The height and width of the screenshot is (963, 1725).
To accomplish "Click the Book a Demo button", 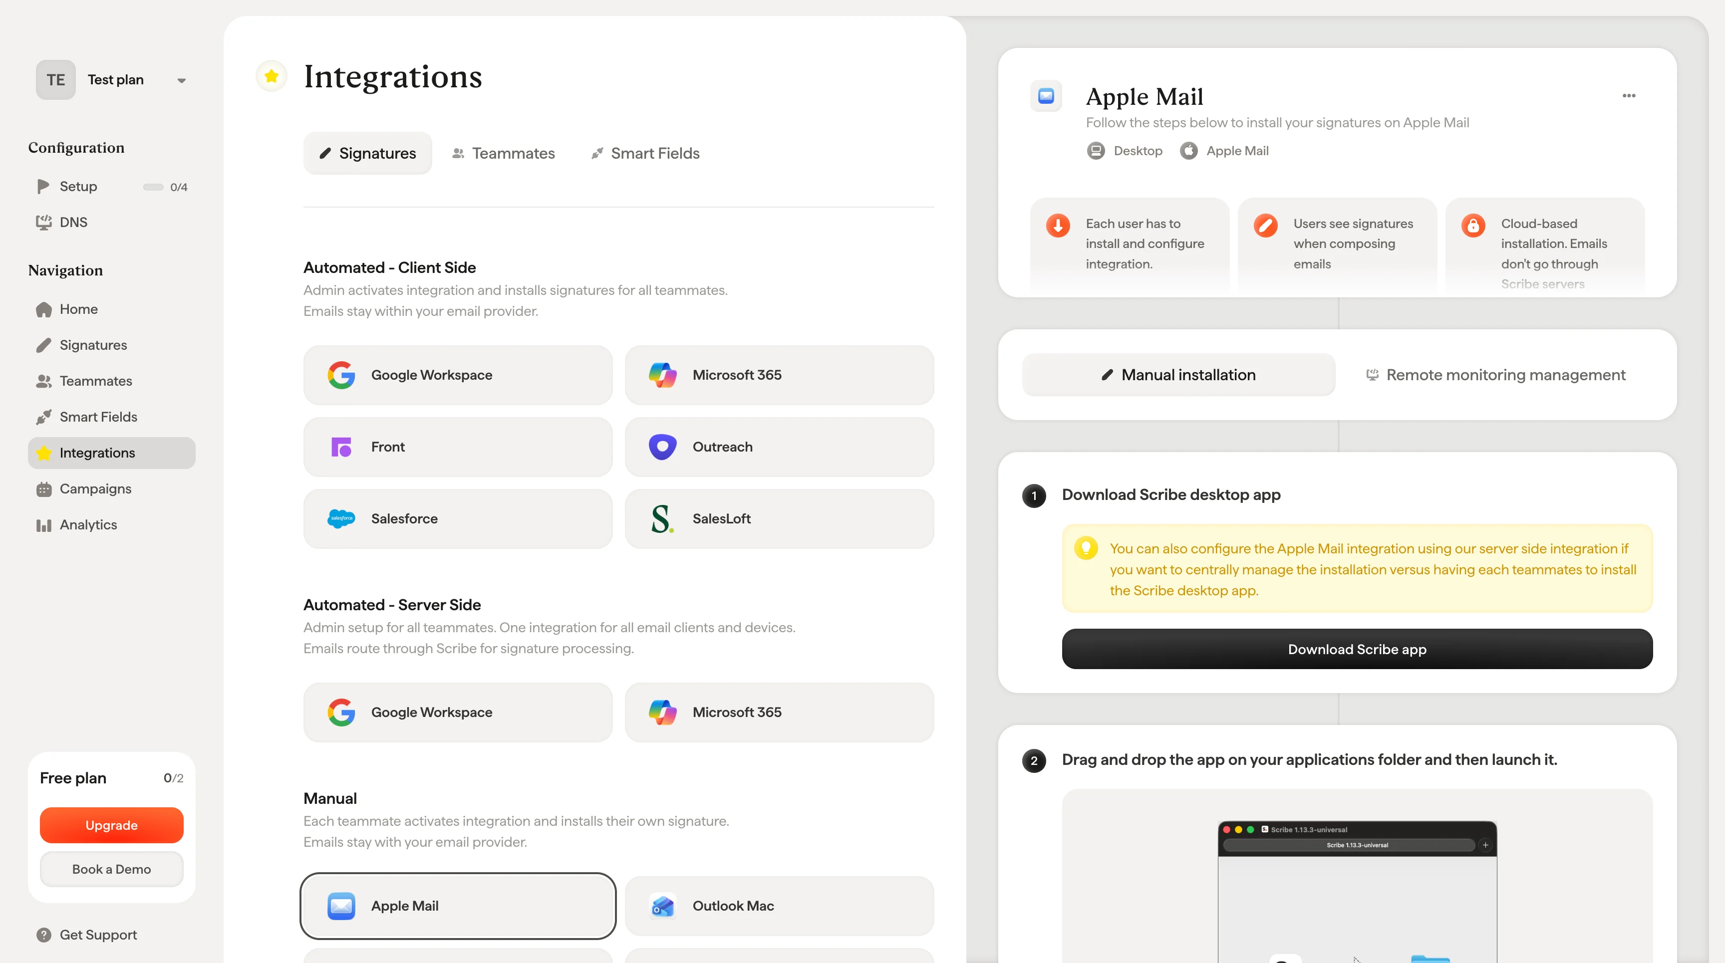I will tap(111, 869).
